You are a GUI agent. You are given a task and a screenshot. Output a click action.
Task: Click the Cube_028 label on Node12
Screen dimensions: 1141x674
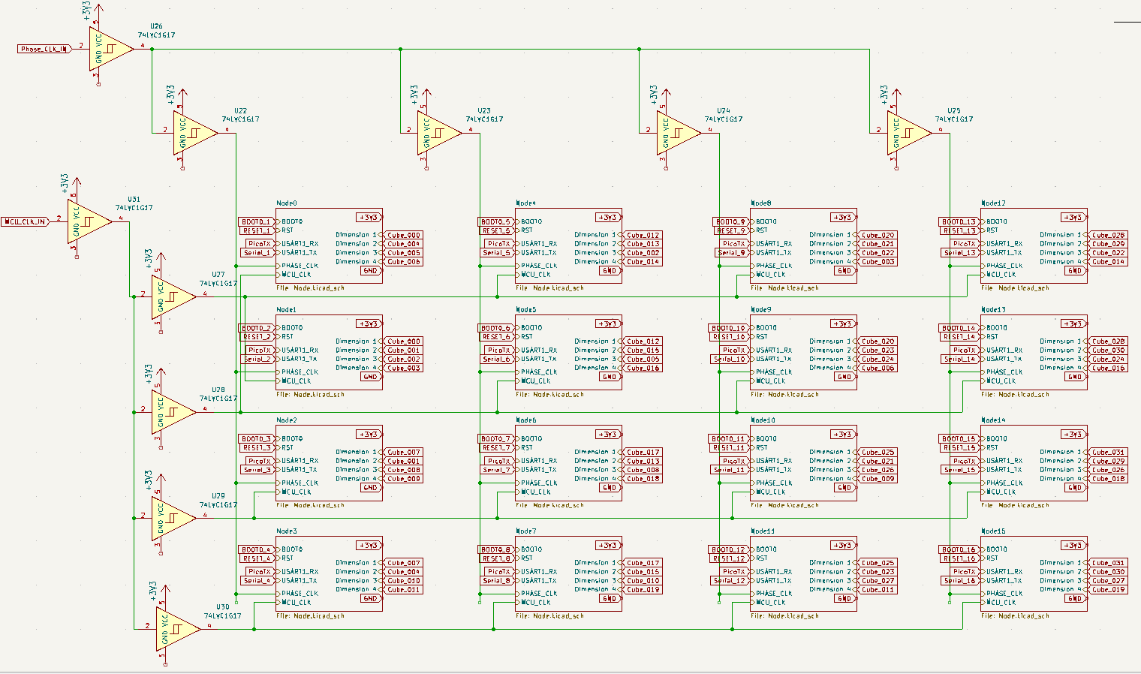[x=1108, y=235]
